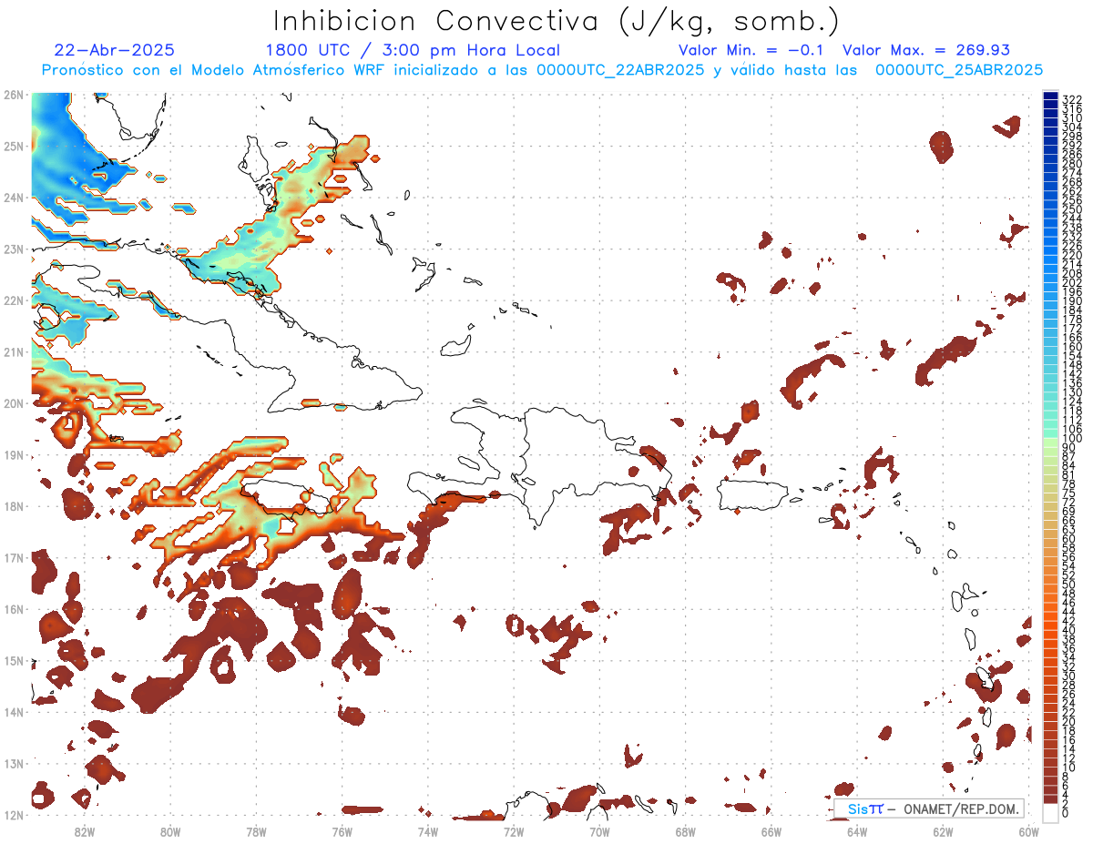The width and height of the screenshot is (1093, 844).
Task: Click the 21N latitude label
Action: click(x=14, y=351)
